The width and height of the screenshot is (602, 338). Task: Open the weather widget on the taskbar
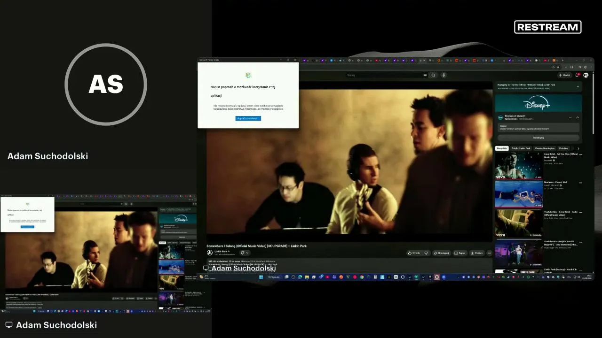pyautogui.click(x=208, y=277)
